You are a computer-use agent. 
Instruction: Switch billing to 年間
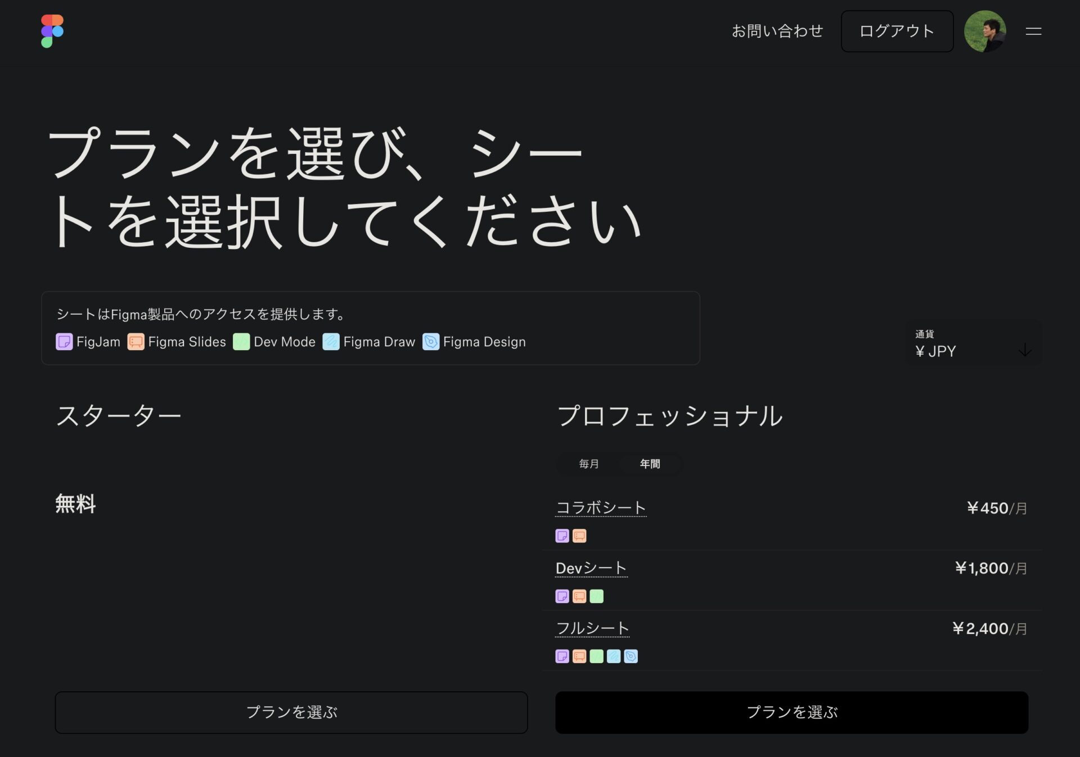[x=650, y=464]
